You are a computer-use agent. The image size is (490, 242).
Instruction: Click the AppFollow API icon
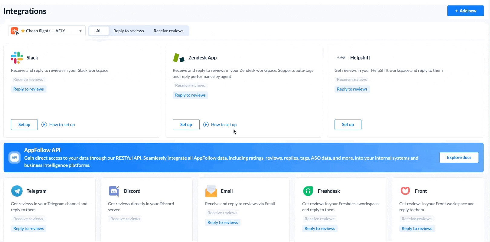click(x=15, y=158)
